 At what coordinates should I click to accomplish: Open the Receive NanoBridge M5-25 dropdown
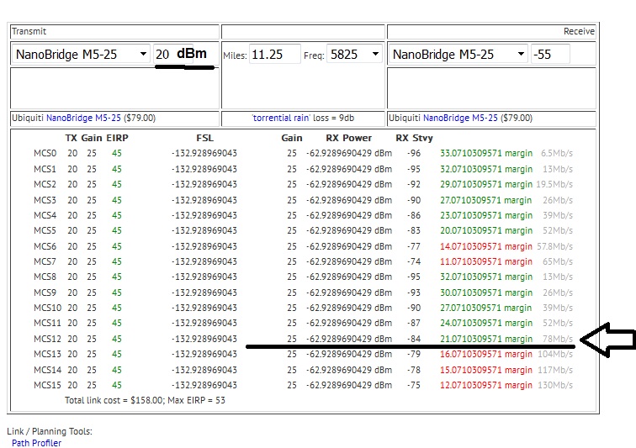[x=458, y=54]
